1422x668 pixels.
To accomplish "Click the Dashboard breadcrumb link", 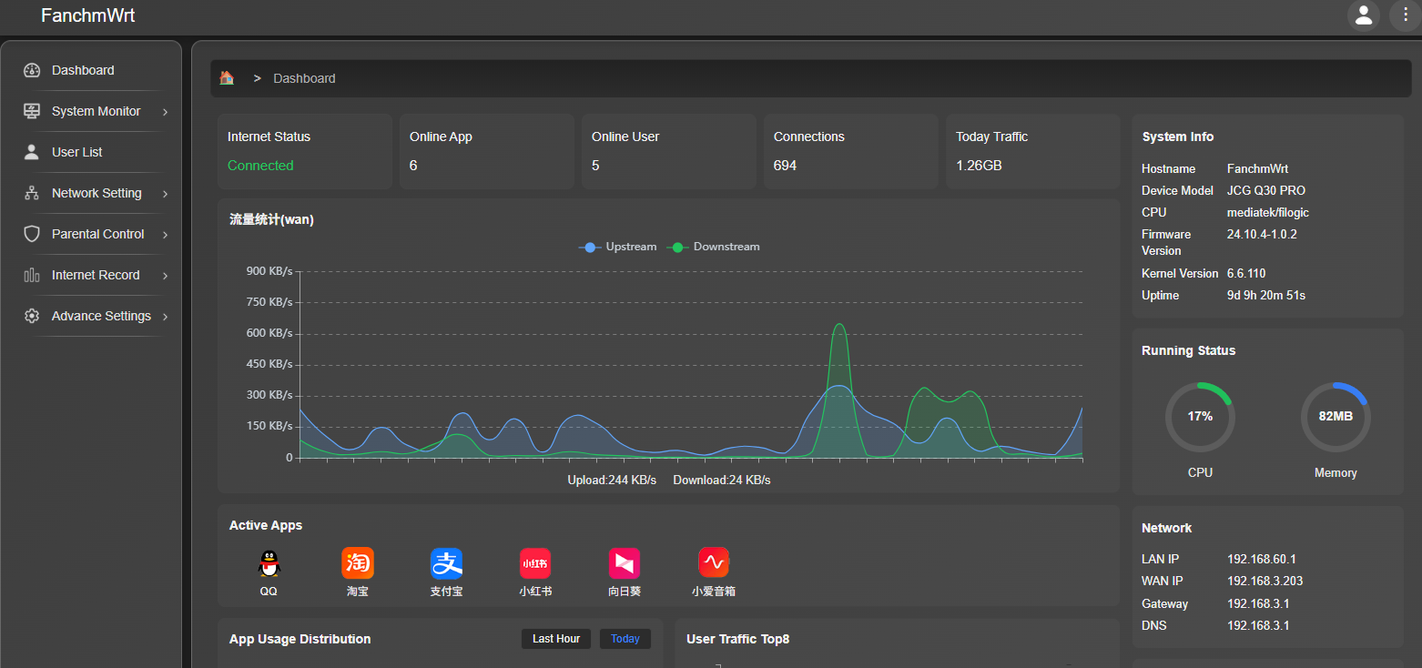I will click(x=304, y=77).
